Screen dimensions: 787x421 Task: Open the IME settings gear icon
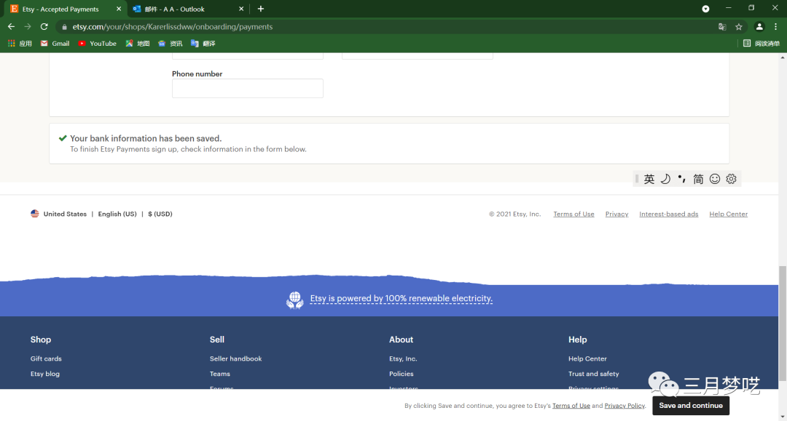tap(731, 179)
